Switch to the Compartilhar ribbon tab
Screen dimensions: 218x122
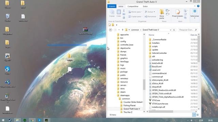coord(133,6)
